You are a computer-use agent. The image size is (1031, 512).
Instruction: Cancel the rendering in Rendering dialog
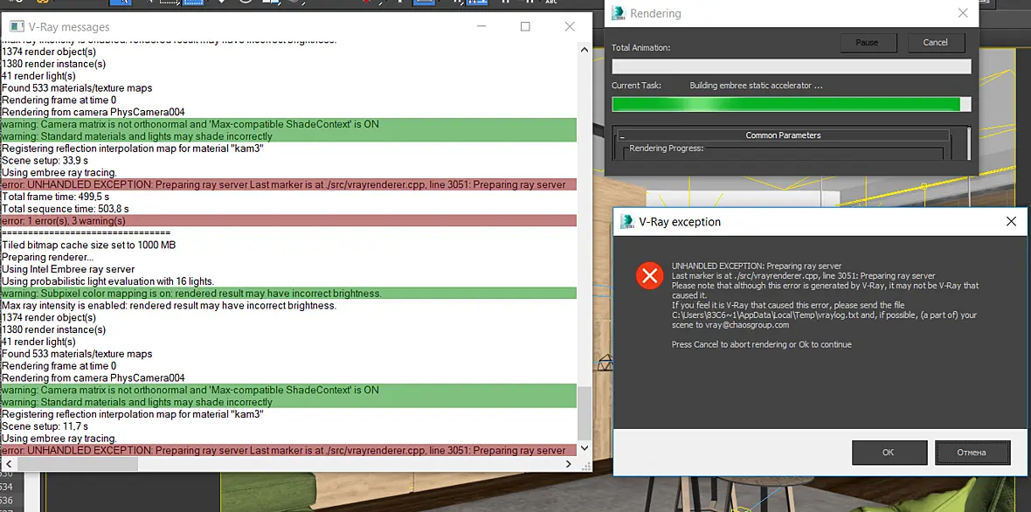(935, 43)
